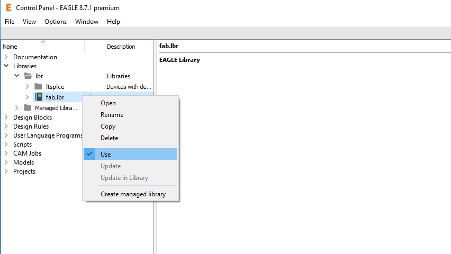451x254 pixels.
Task: Click the fab.lbr library book icon
Action: point(39,97)
